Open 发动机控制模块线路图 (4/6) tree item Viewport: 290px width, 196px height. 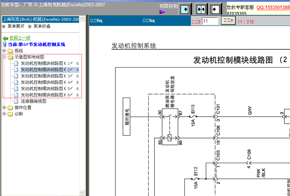(x=50, y=82)
